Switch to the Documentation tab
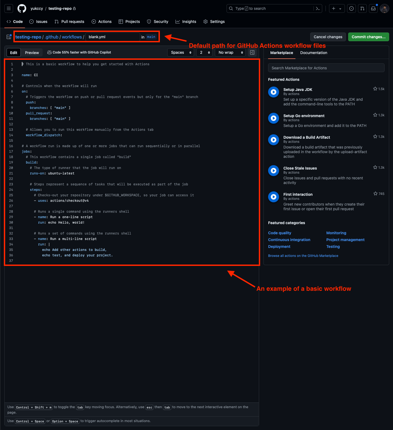Screen dimensions: 393x430 (314, 53)
